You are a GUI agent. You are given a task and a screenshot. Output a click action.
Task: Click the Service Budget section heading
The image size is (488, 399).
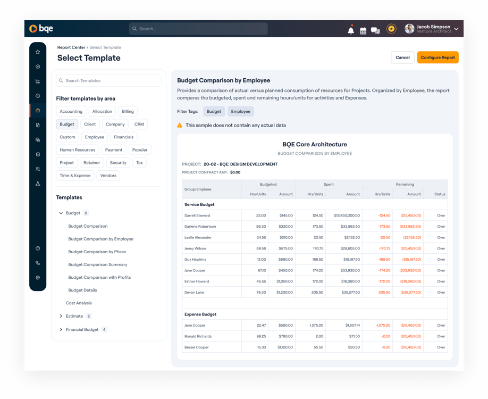[x=199, y=205]
